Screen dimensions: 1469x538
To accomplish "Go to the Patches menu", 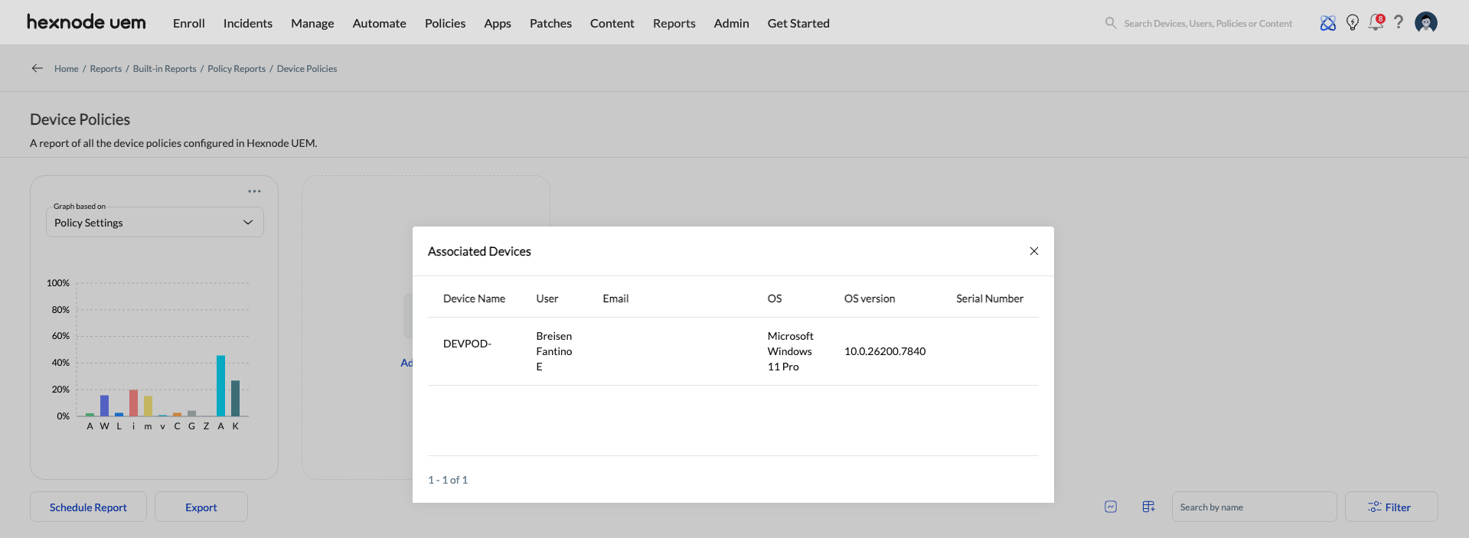I will click(550, 23).
